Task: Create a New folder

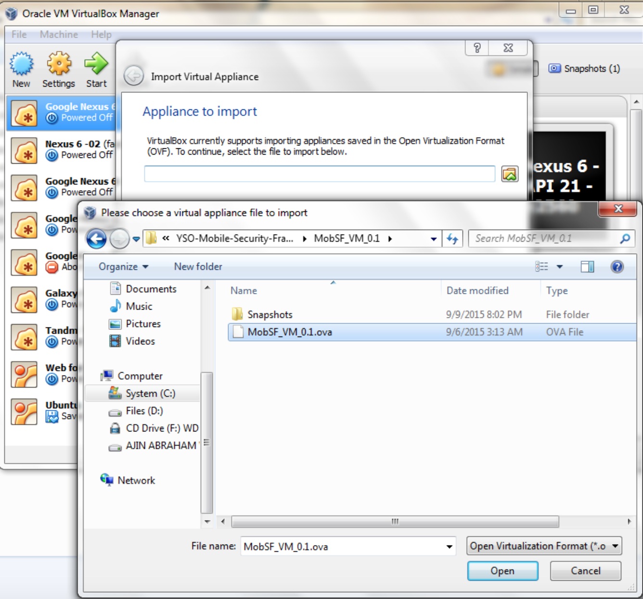Action: [198, 267]
